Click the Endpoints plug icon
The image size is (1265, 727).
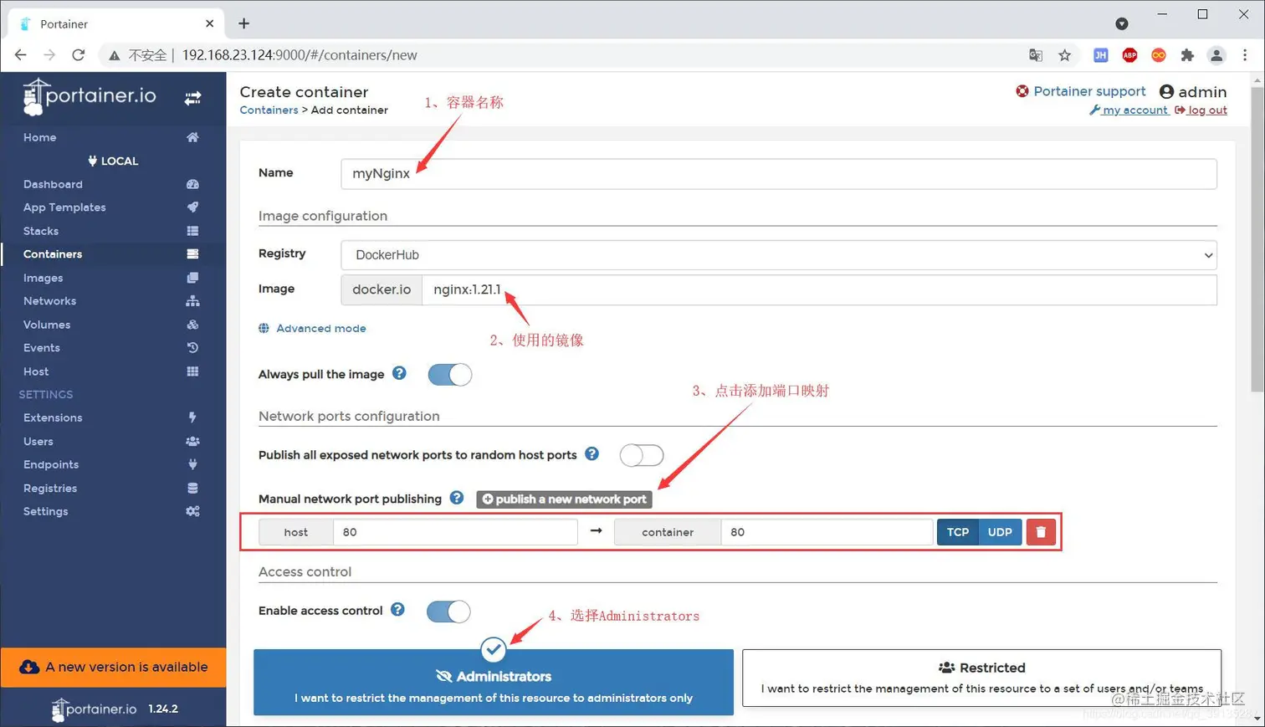pyautogui.click(x=192, y=464)
